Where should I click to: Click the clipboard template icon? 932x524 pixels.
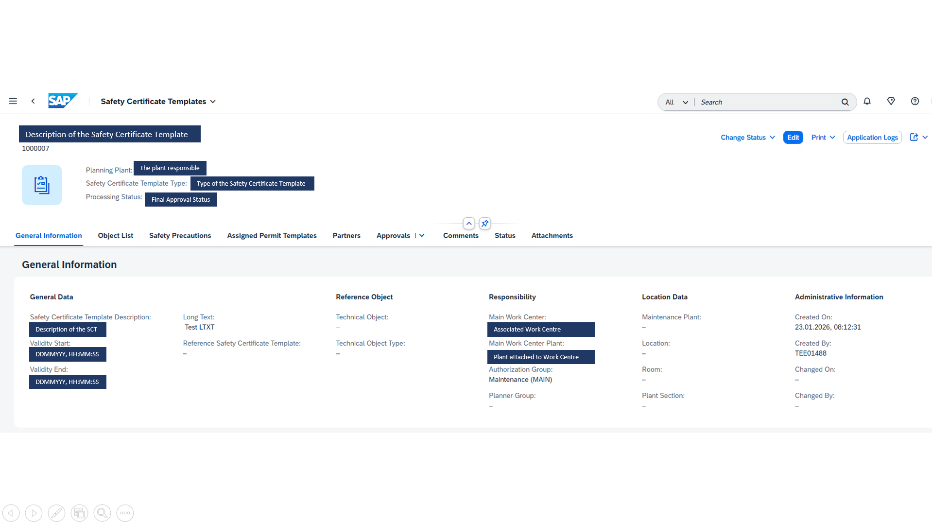42,185
